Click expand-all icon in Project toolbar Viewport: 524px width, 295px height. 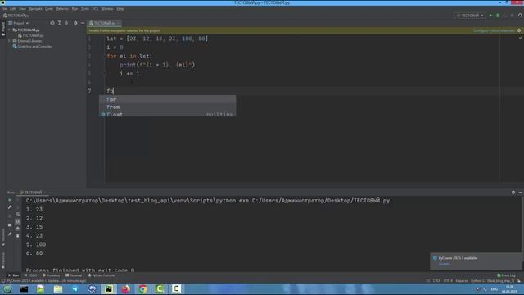click(x=60, y=23)
